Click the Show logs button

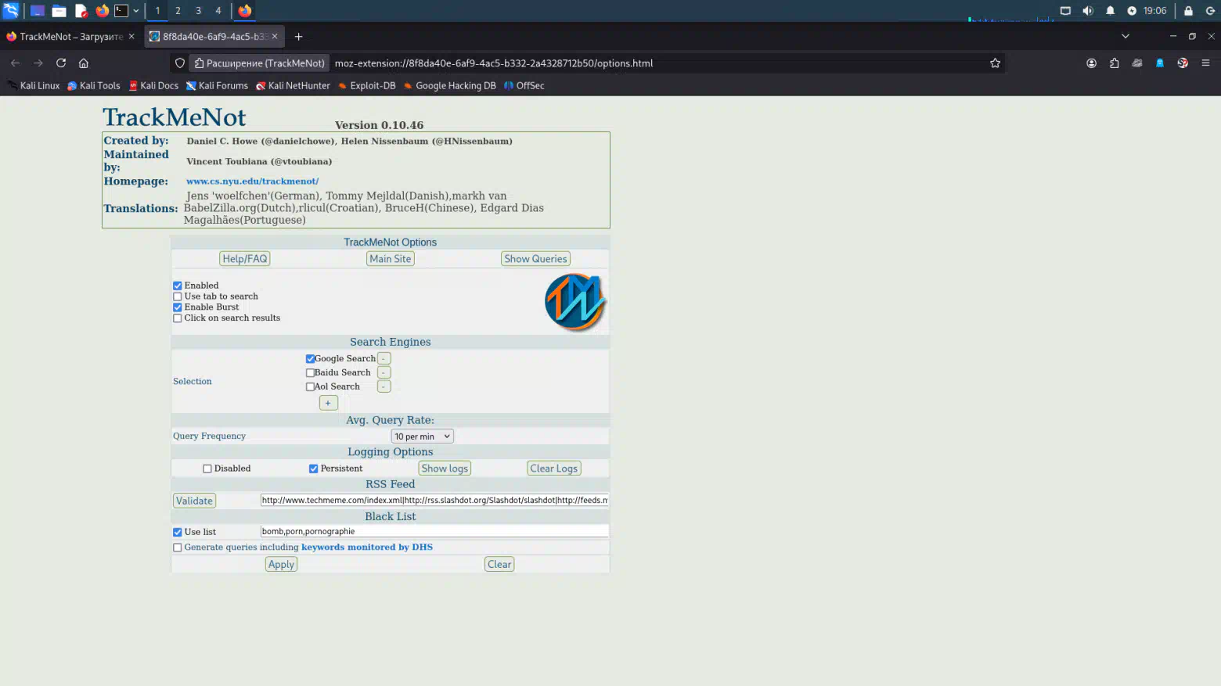pos(445,469)
